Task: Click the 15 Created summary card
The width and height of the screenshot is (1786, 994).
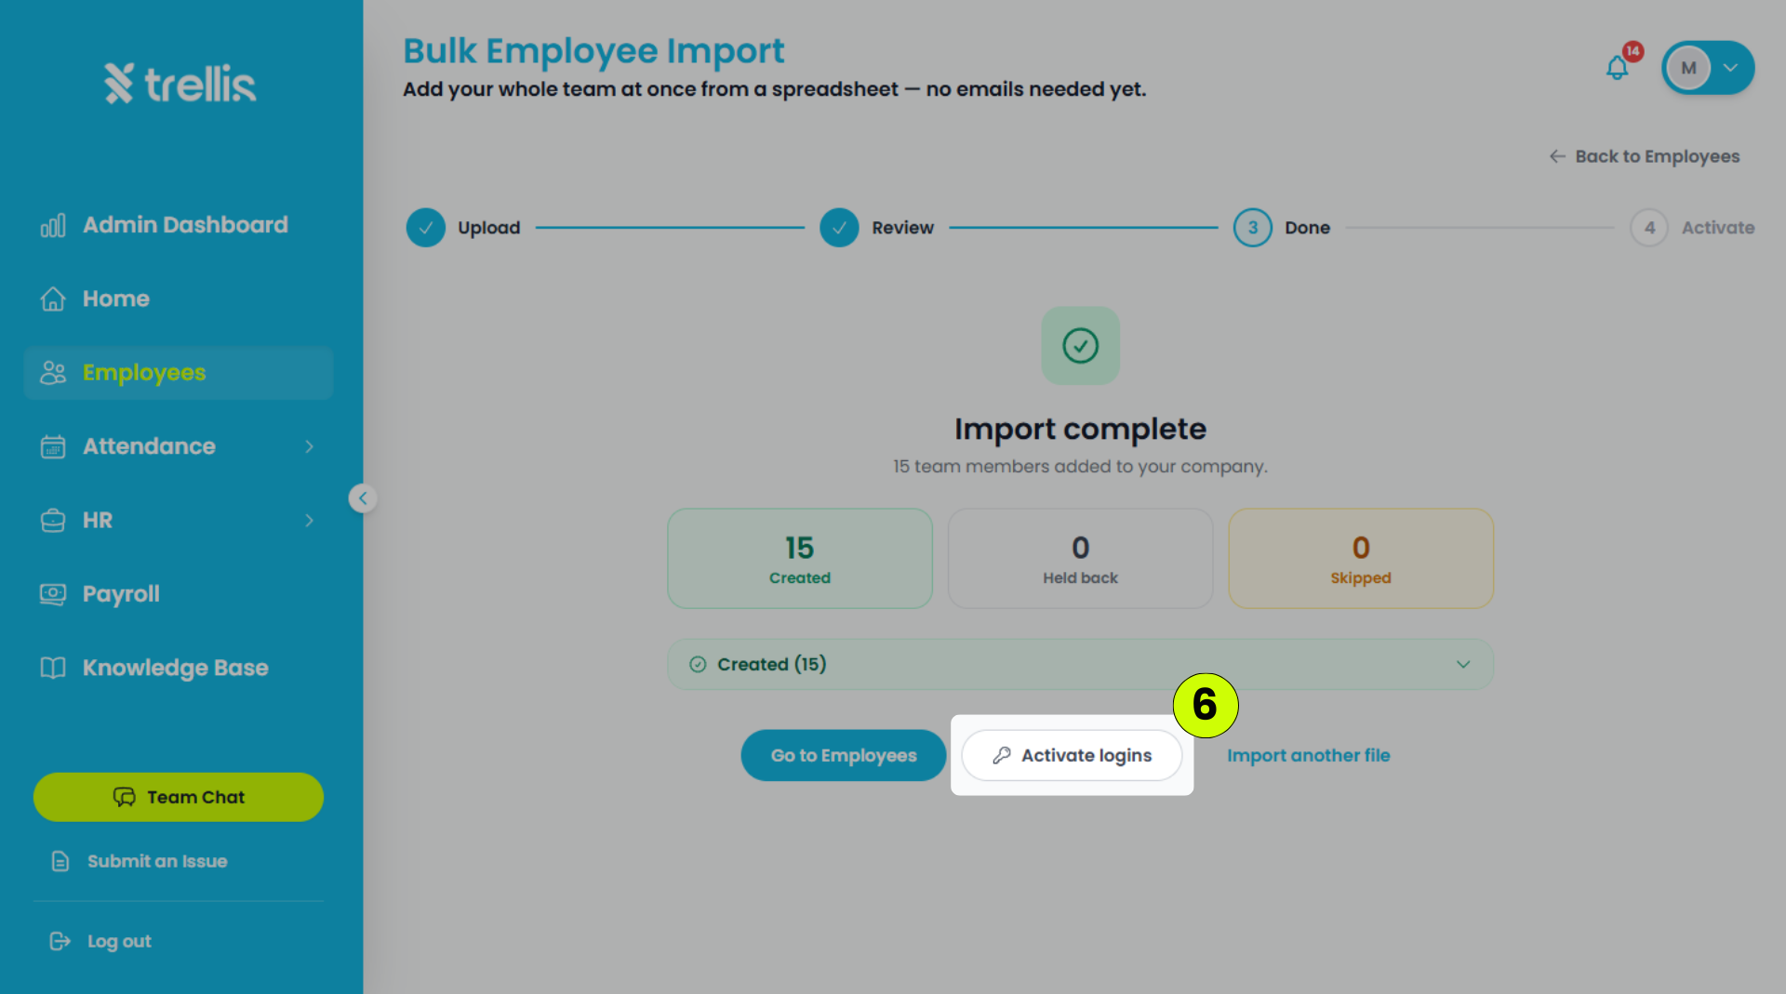Action: coord(800,559)
